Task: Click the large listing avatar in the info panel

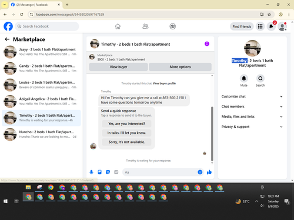Action: coord(252,48)
